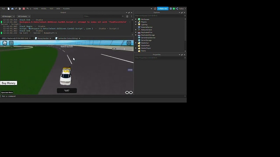
Task: Expand the Workspace tree item
Action: click(x=136, y=19)
